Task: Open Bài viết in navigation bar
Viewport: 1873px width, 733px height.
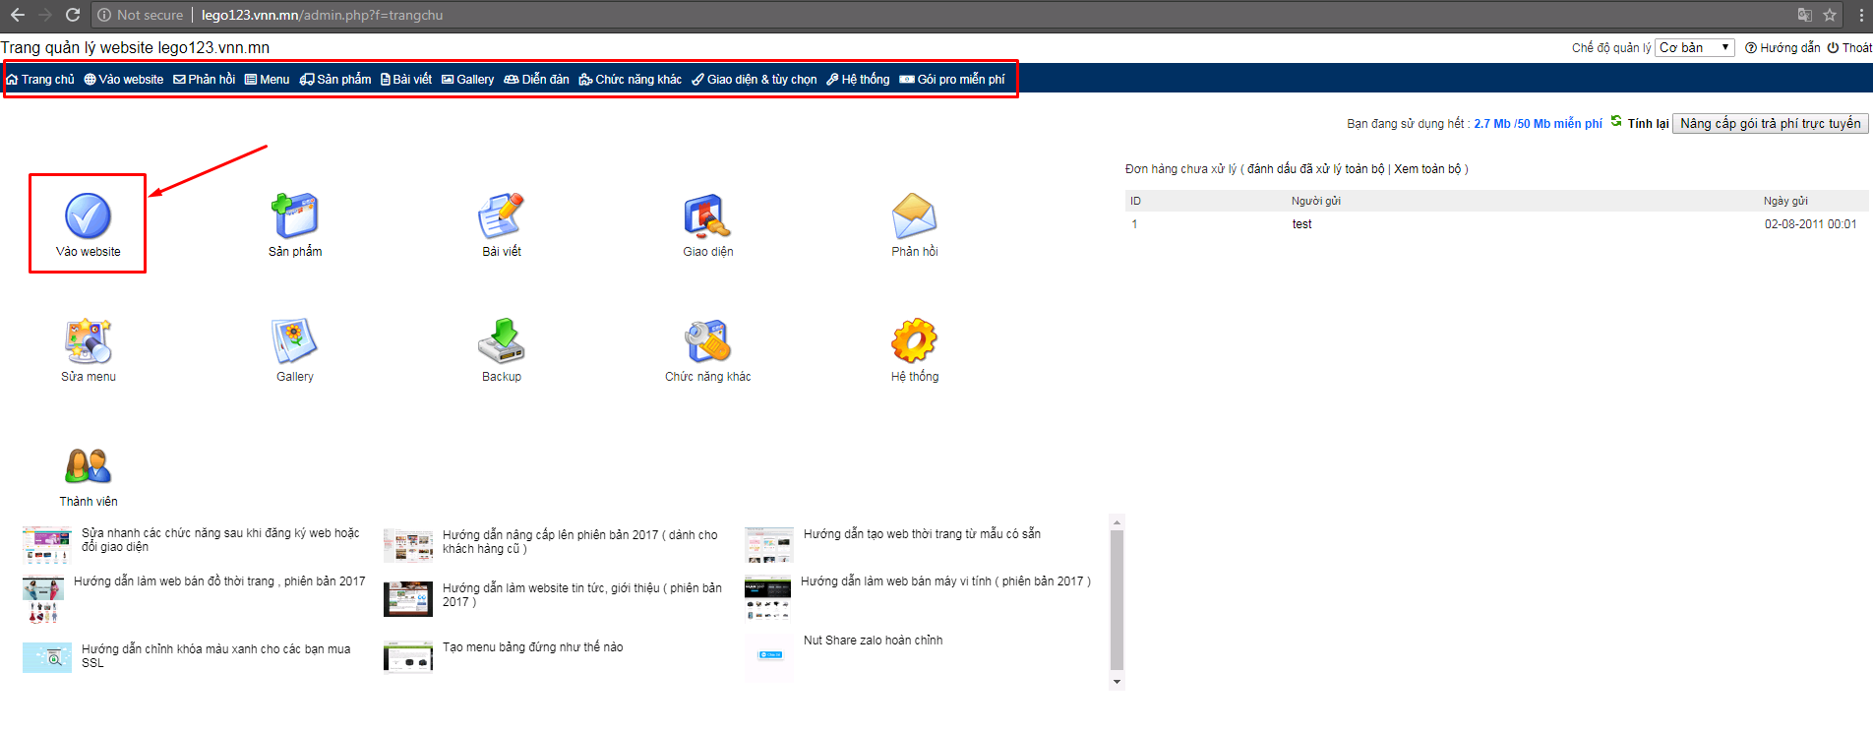Action: 406,79
